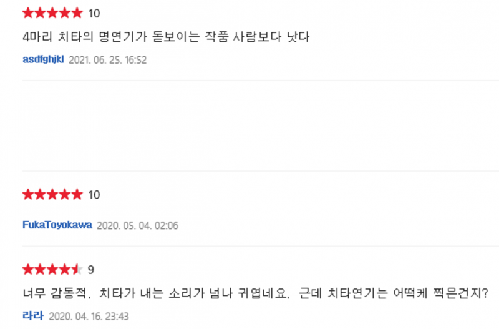The width and height of the screenshot is (499, 329).
Task: Click the four-and-a-half star rating
Action: [x=52, y=270]
